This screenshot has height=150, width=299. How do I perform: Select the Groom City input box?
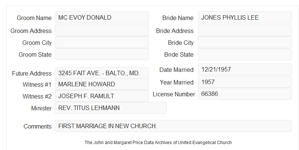102,42
